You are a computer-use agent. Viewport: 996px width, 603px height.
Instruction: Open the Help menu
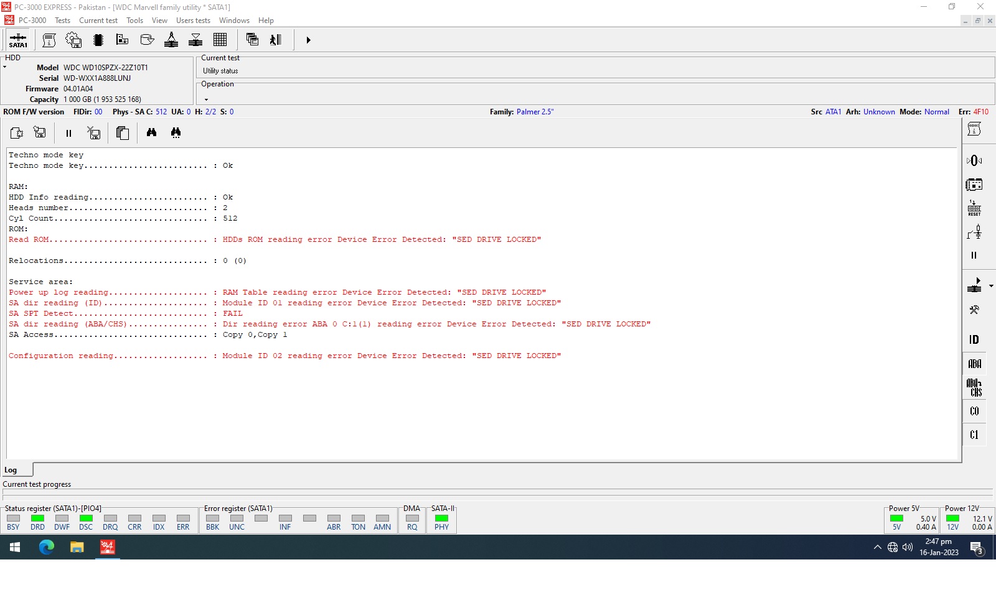point(266,21)
